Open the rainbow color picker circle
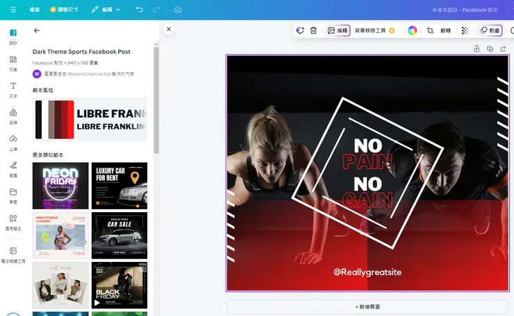Viewport: 514px width, 316px height. pos(412,30)
